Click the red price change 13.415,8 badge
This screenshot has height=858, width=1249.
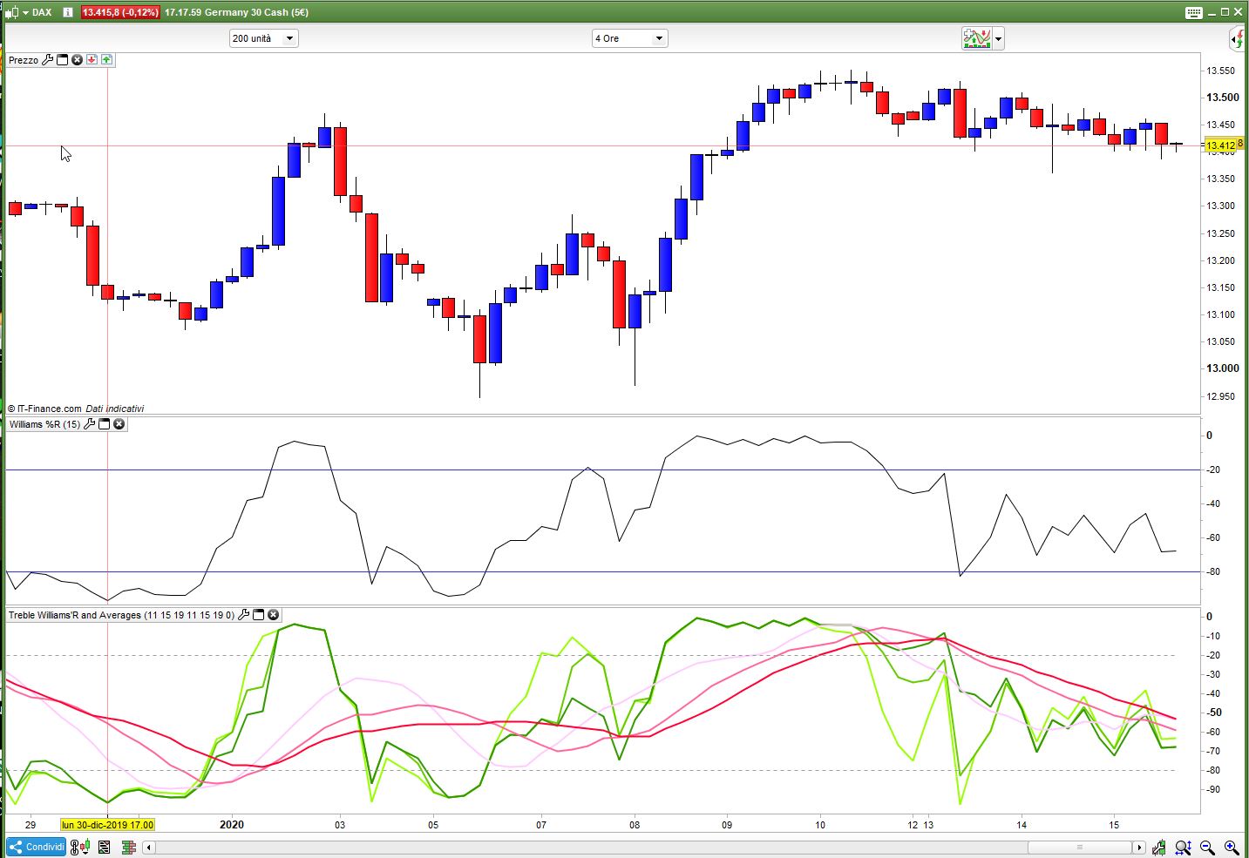point(120,12)
